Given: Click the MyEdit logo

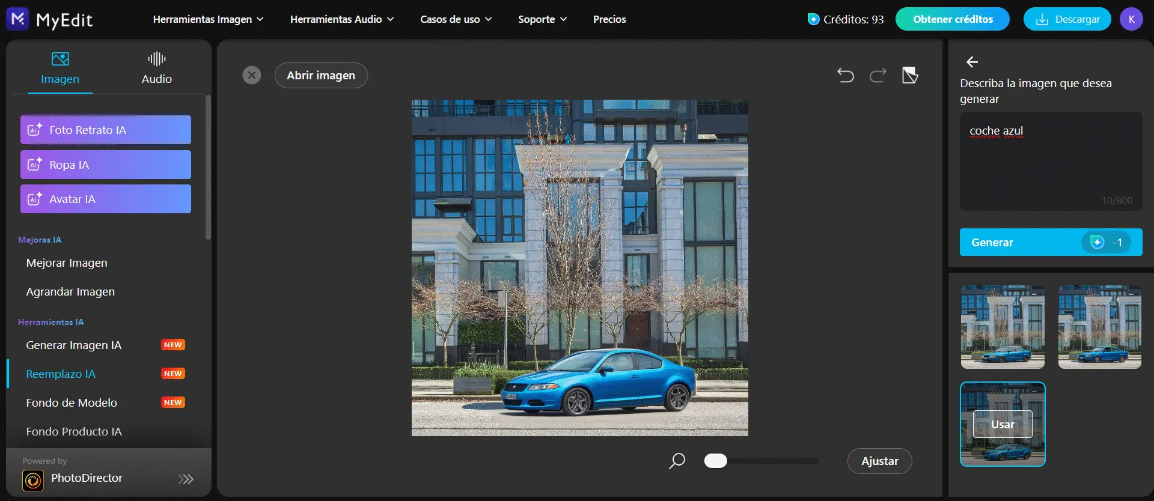Looking at the screenshot, I should coord(50,20).
